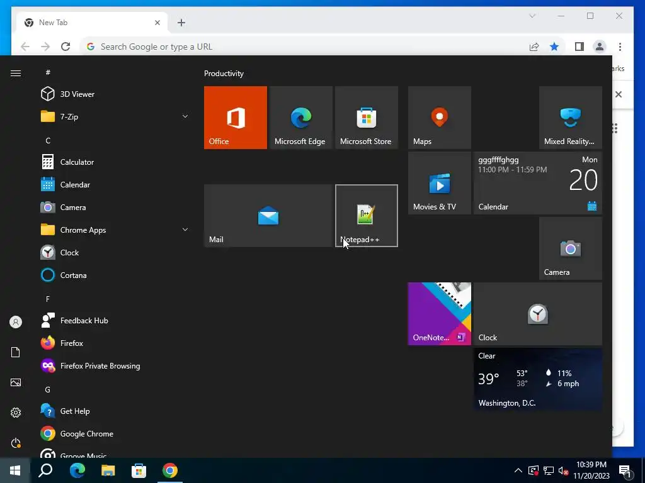Screen dimensions: 645x483
Task: Show hidden system tray icons
Action: (x=518, y=470)
